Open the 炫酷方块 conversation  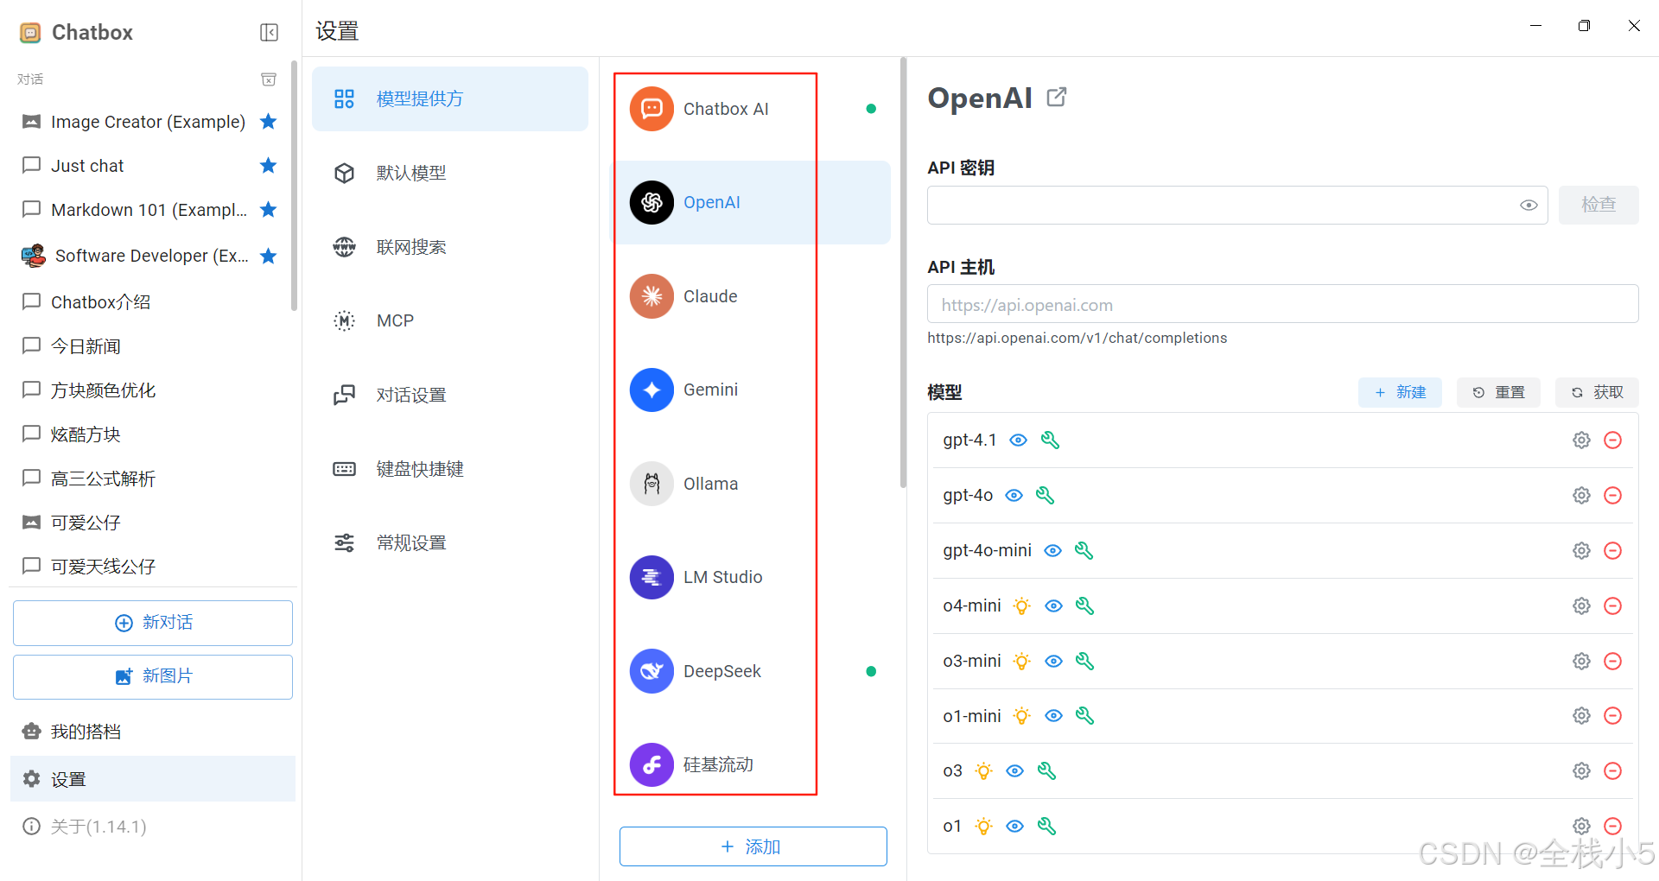(152, 434)
